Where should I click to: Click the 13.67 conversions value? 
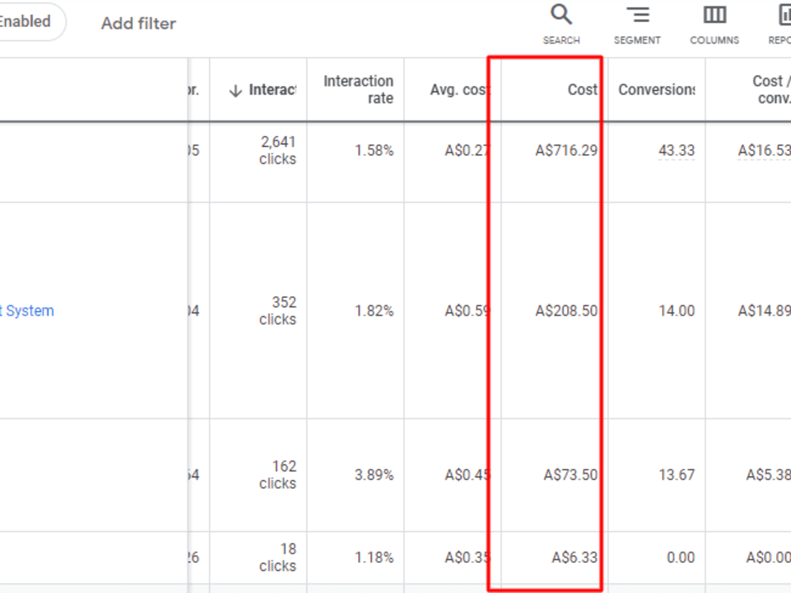(x=676, y=474)
